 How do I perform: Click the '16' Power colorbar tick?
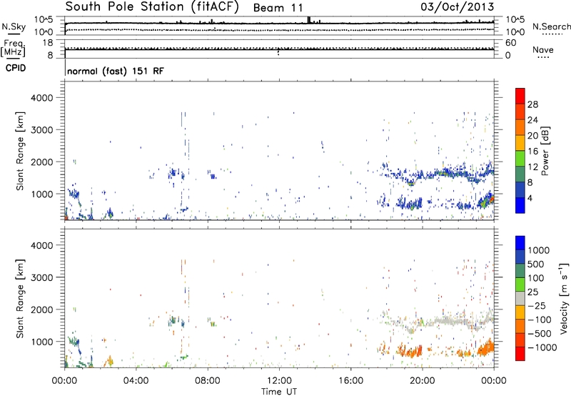coord(532,152)
